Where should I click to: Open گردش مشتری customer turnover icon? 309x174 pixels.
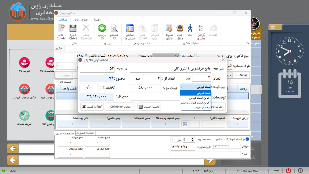point(201,29)
